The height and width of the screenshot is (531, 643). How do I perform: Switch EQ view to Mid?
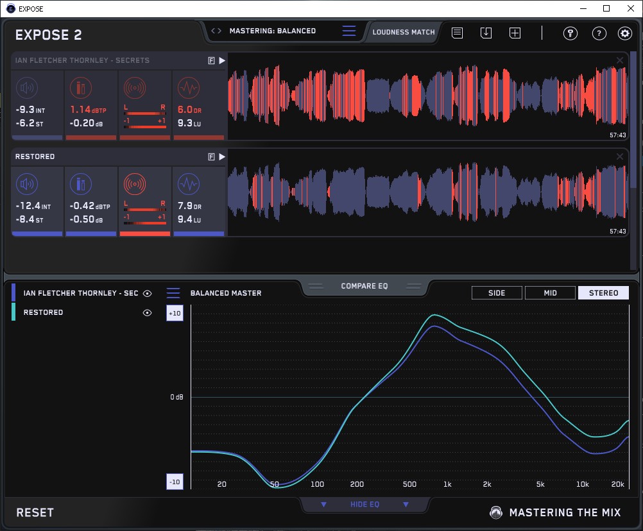tap(550, 293)
